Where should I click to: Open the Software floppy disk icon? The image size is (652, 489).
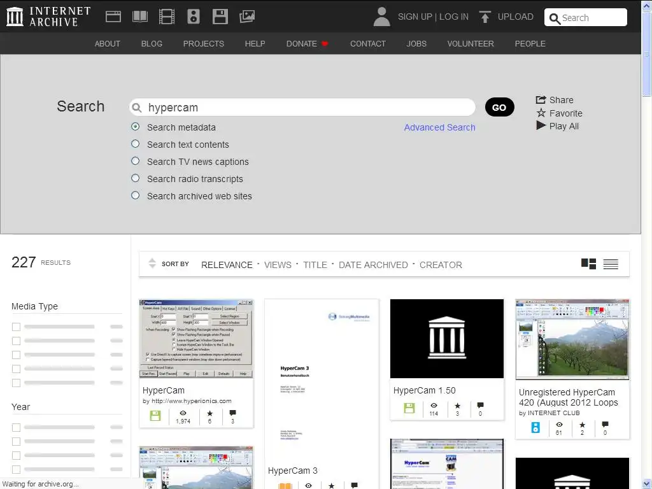[220, 17]
